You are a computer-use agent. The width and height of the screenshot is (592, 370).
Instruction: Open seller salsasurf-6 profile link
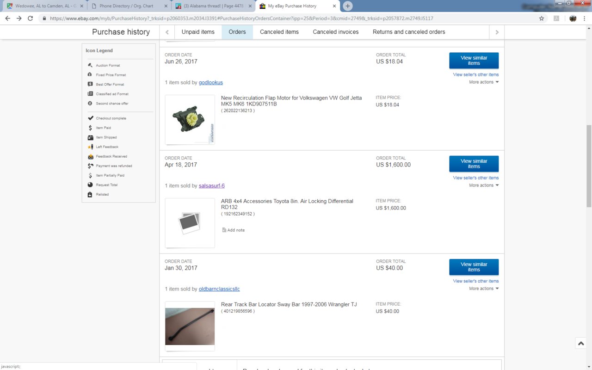pos(212,185)
